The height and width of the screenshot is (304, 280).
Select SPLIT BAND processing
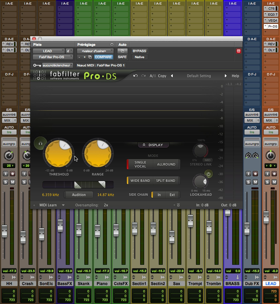click(x=166, y=180)
